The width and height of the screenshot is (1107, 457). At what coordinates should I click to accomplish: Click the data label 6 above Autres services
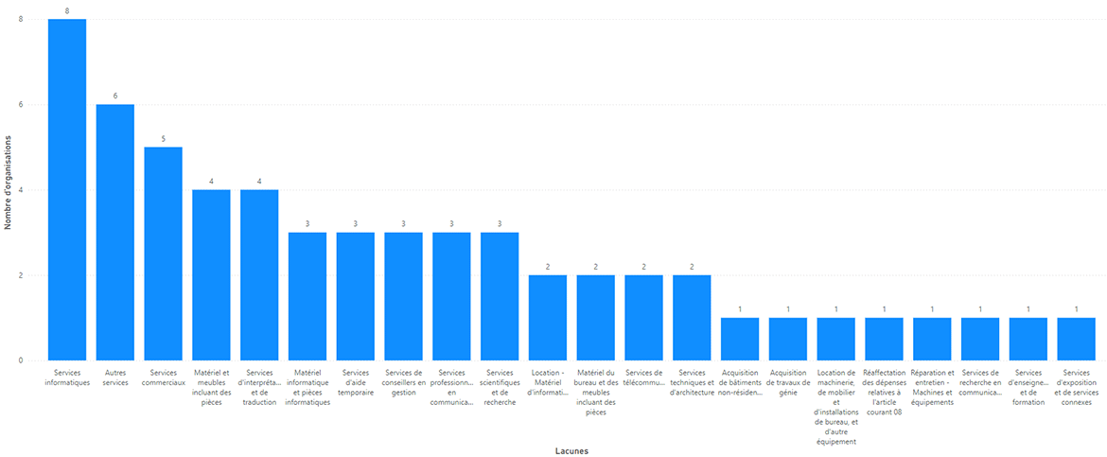(115, 97)
